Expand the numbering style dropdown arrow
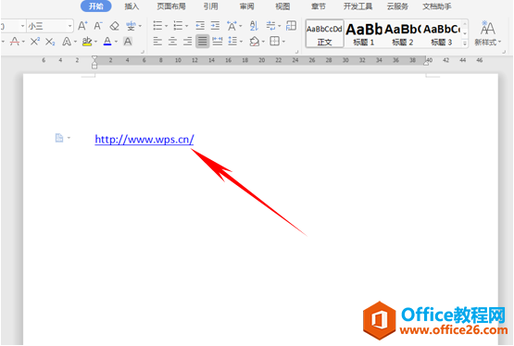The image size is (514, 346). coord(186,26)
